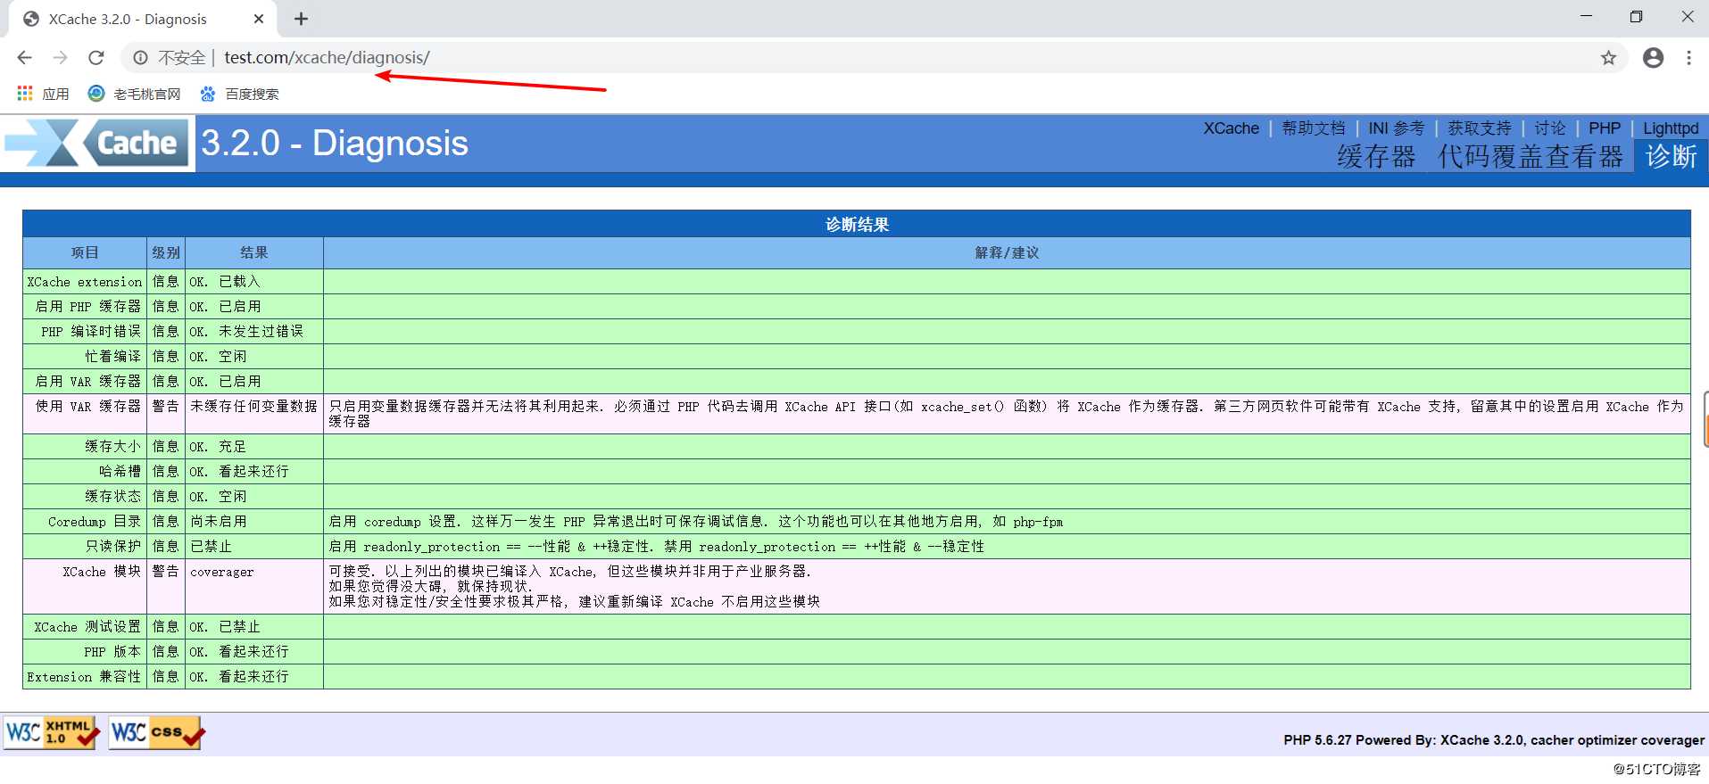Switch to the 缓存器 section
This screenshot has height=784, width=1709.
click(x=1376, y=157)
